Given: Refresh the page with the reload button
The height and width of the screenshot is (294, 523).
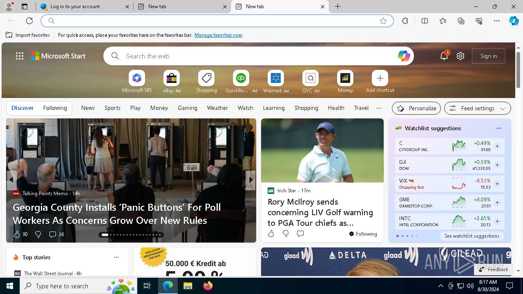Looking at the screenshot, I should click(x=29, y=21).
